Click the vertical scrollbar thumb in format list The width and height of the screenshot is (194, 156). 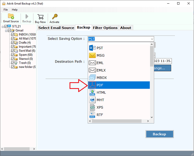152,56
